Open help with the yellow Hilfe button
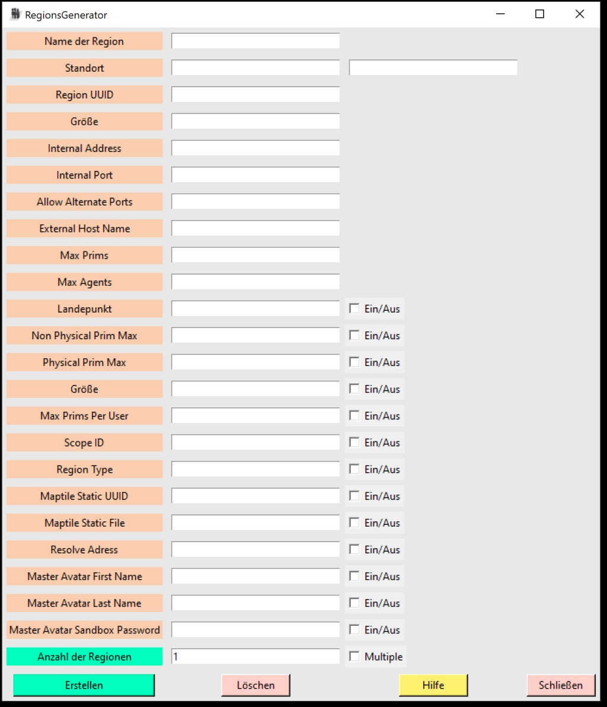Screen dimensions: 607x707 (433, 685)
